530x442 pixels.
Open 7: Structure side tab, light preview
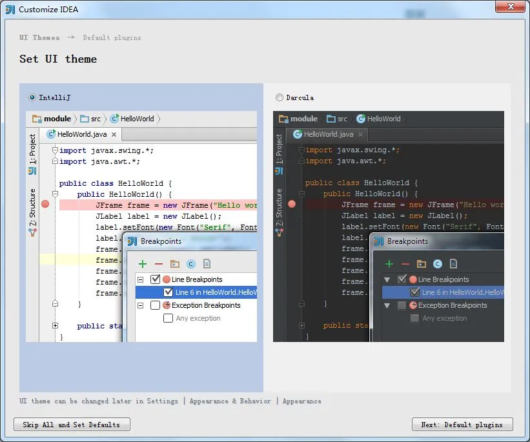tap(32, 207)
